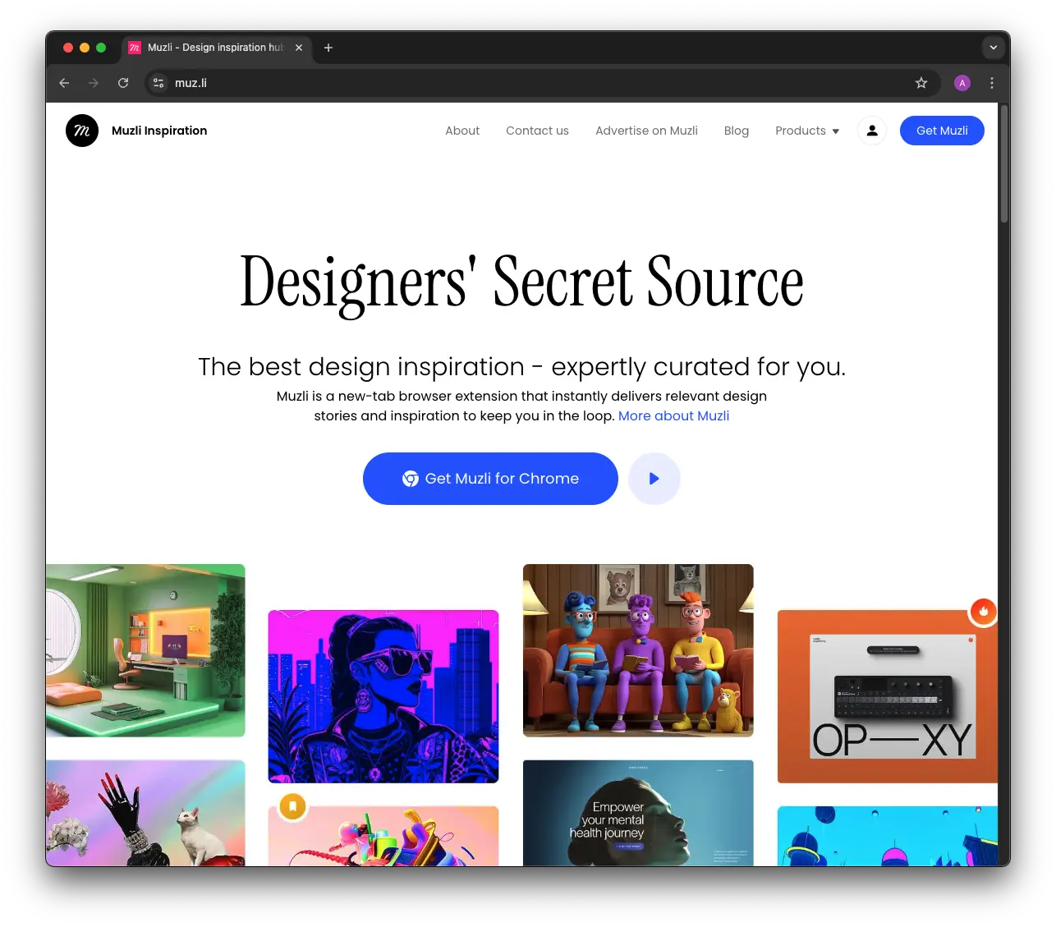Open a new browser tab with plus
The width and height of the screenshot is (1056, 927).
tap(328, 48)
